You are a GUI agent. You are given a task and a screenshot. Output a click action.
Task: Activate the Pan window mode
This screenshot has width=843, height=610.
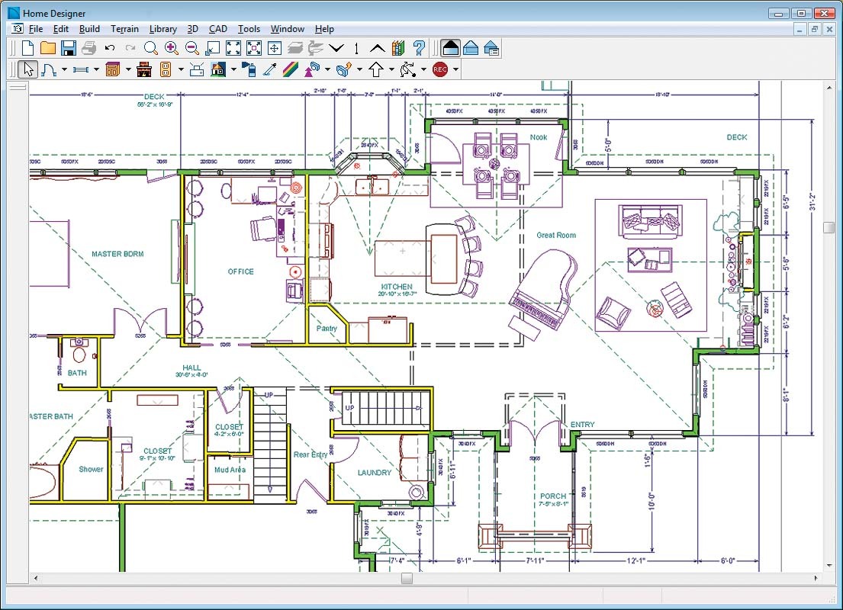tap(274, 48)
